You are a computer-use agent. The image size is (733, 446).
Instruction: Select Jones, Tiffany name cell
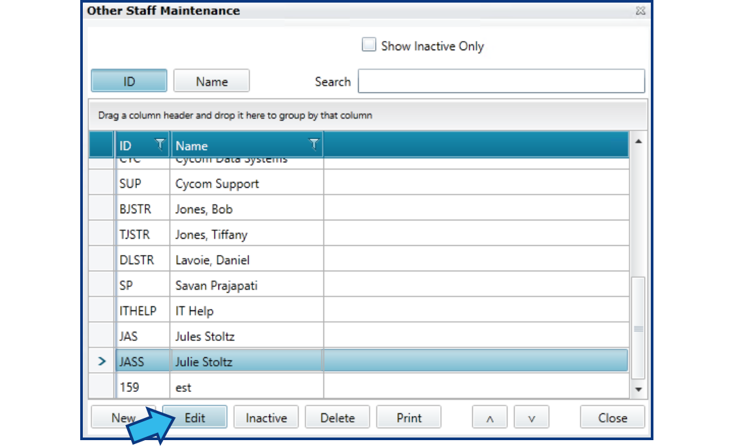(247, 233)
